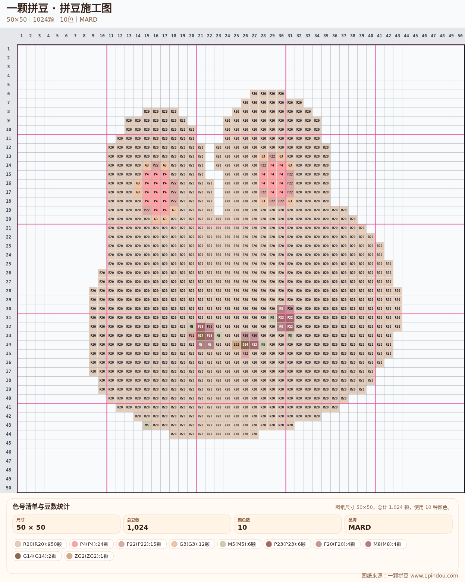Click the G14 bead cell in row 34
The image size is (465, 582).
pos(245,345)
